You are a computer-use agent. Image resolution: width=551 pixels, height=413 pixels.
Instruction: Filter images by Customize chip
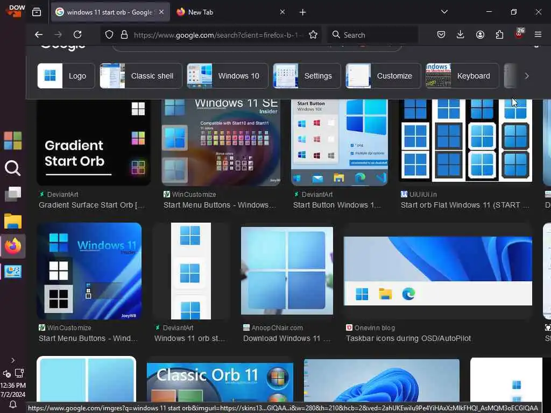(x=383, y=76)
